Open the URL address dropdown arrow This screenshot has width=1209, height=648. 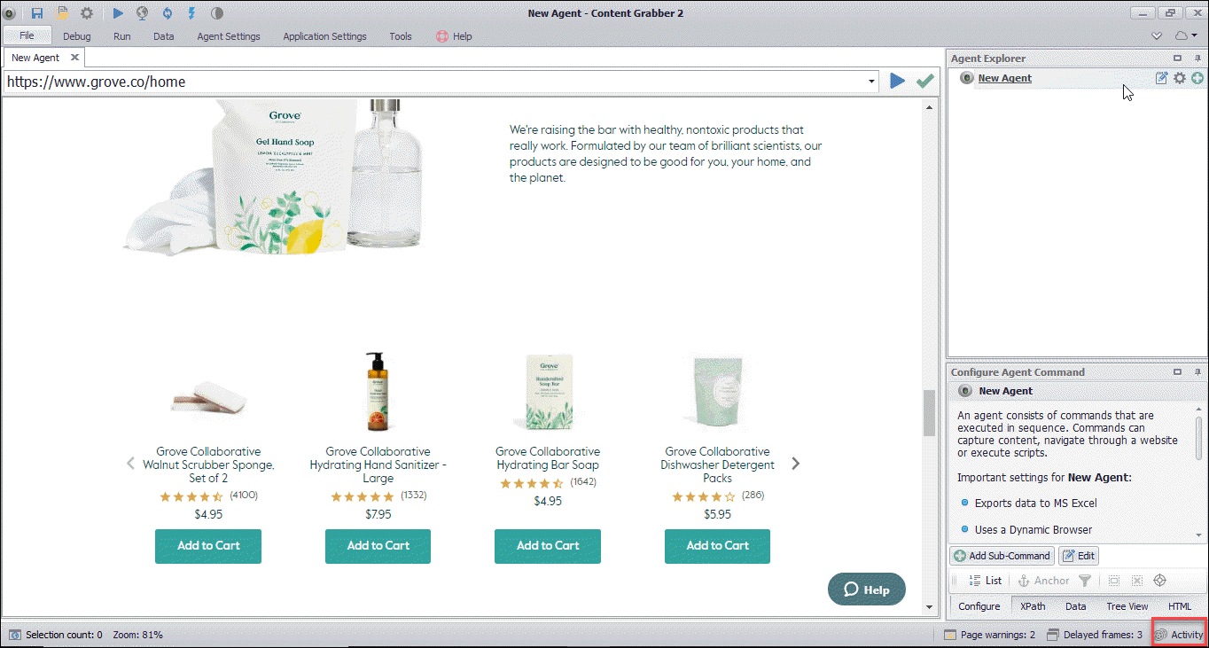pyautogui.click(x=872, y=82)
